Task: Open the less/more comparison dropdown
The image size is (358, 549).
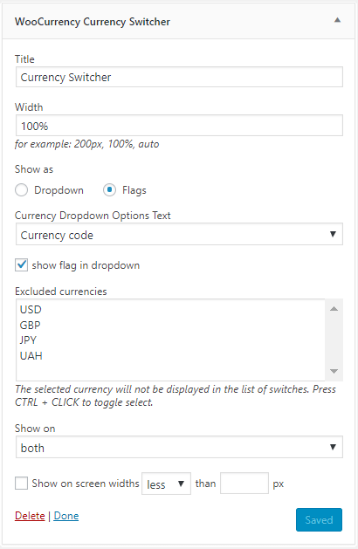Action: (x=166, y=484)
